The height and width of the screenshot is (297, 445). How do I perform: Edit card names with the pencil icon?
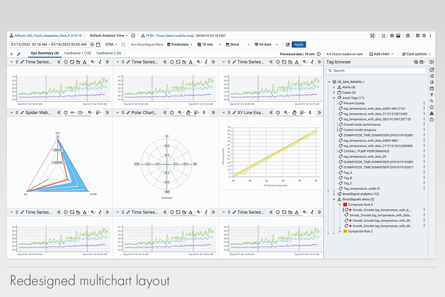[19, 54]
